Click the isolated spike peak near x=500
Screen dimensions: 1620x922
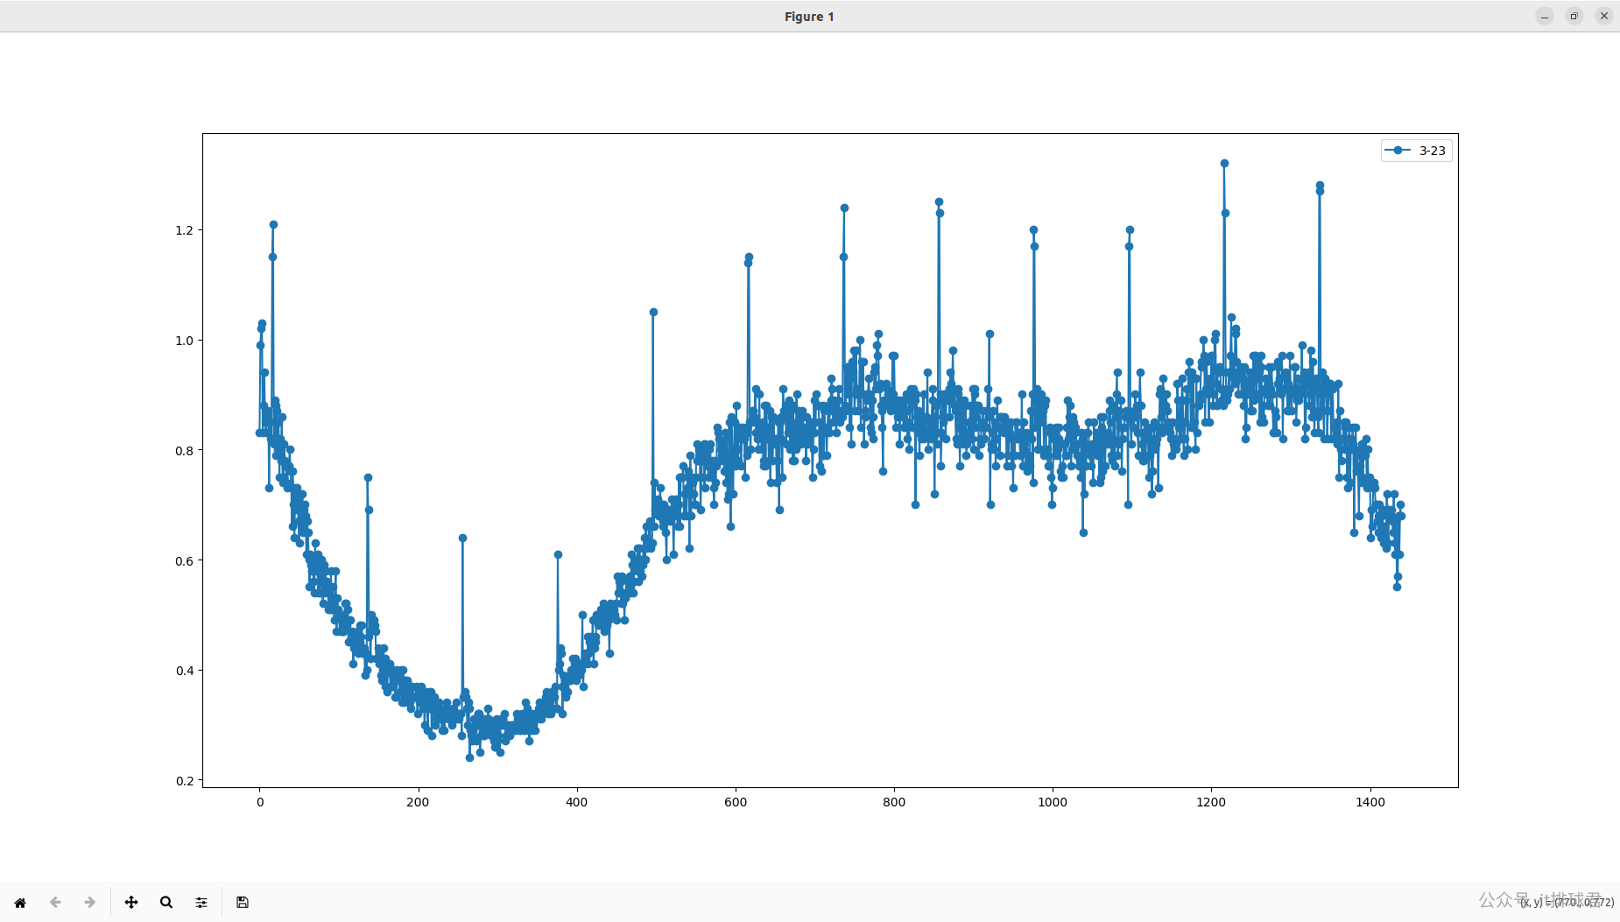coord(653,313)
